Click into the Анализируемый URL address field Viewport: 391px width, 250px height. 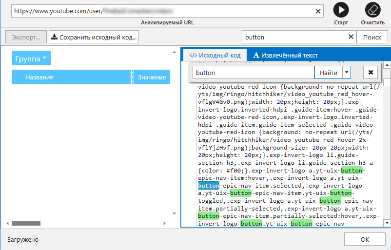[x=161, y=11]
